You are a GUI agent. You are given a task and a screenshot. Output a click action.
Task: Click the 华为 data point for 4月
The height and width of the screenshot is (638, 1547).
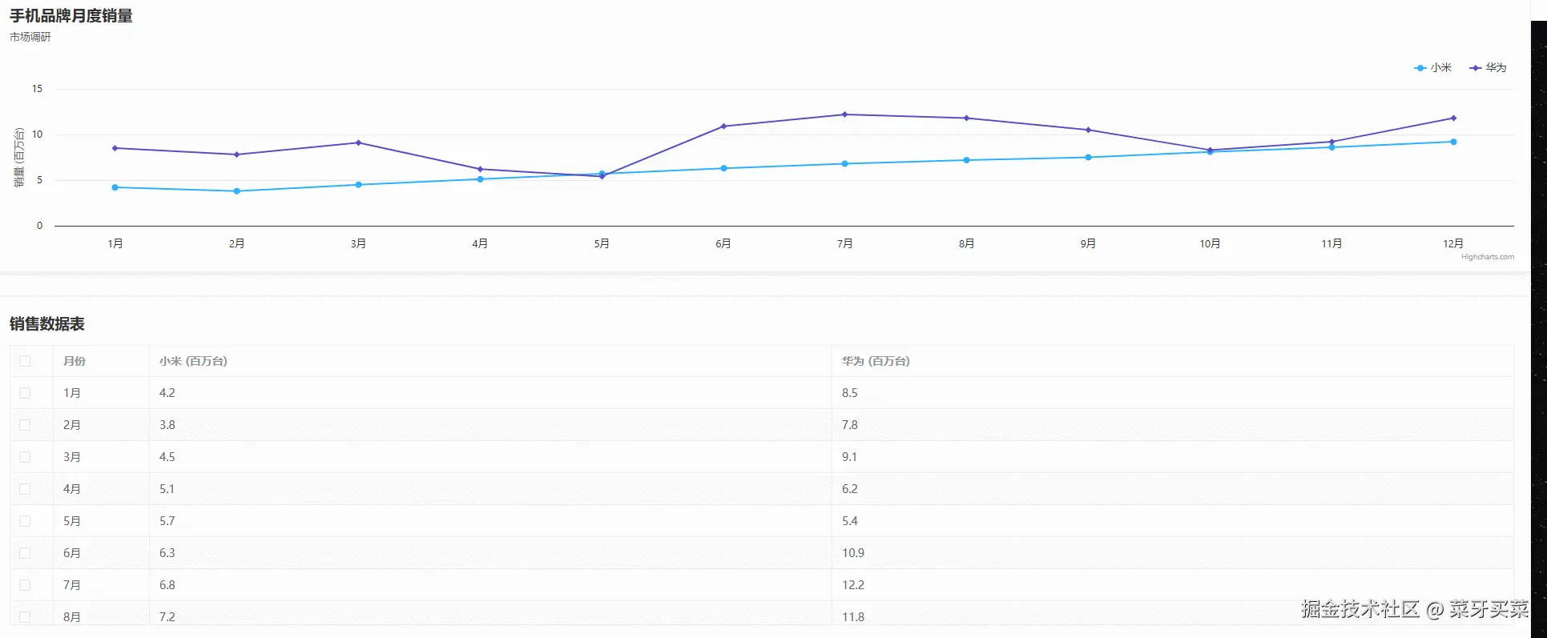pyautogui.click(x=480, y=169)
